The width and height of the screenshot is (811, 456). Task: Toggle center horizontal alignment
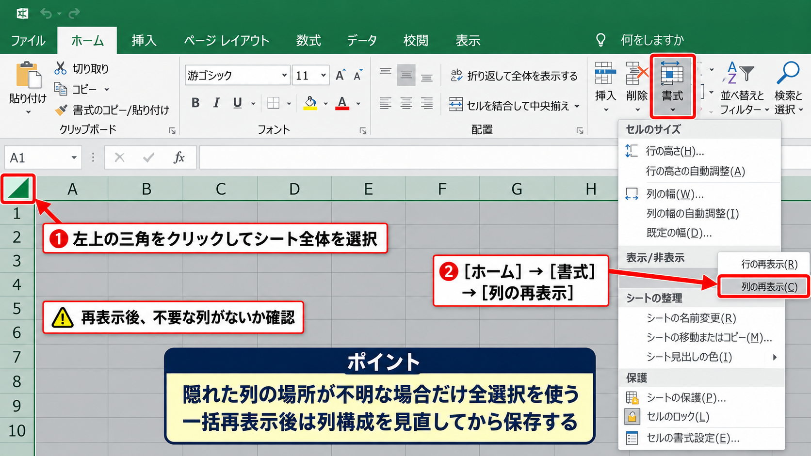click(406, 103)
